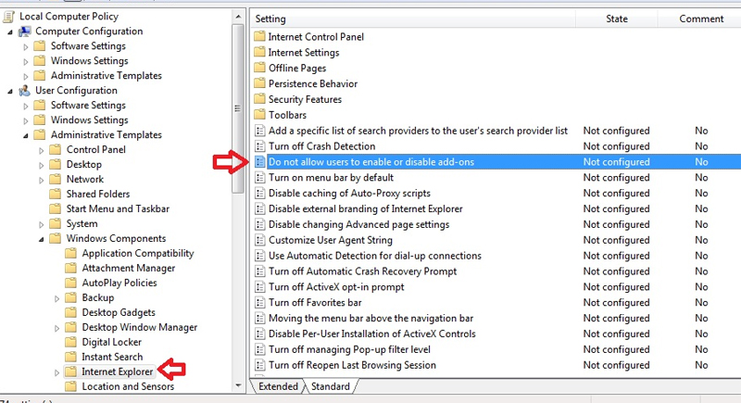The width and height of the screenshot is (741, 403).
Task: Click the policy icon for Disable caching of Auto-Proxy scripts
Action: tap(259, 193)
